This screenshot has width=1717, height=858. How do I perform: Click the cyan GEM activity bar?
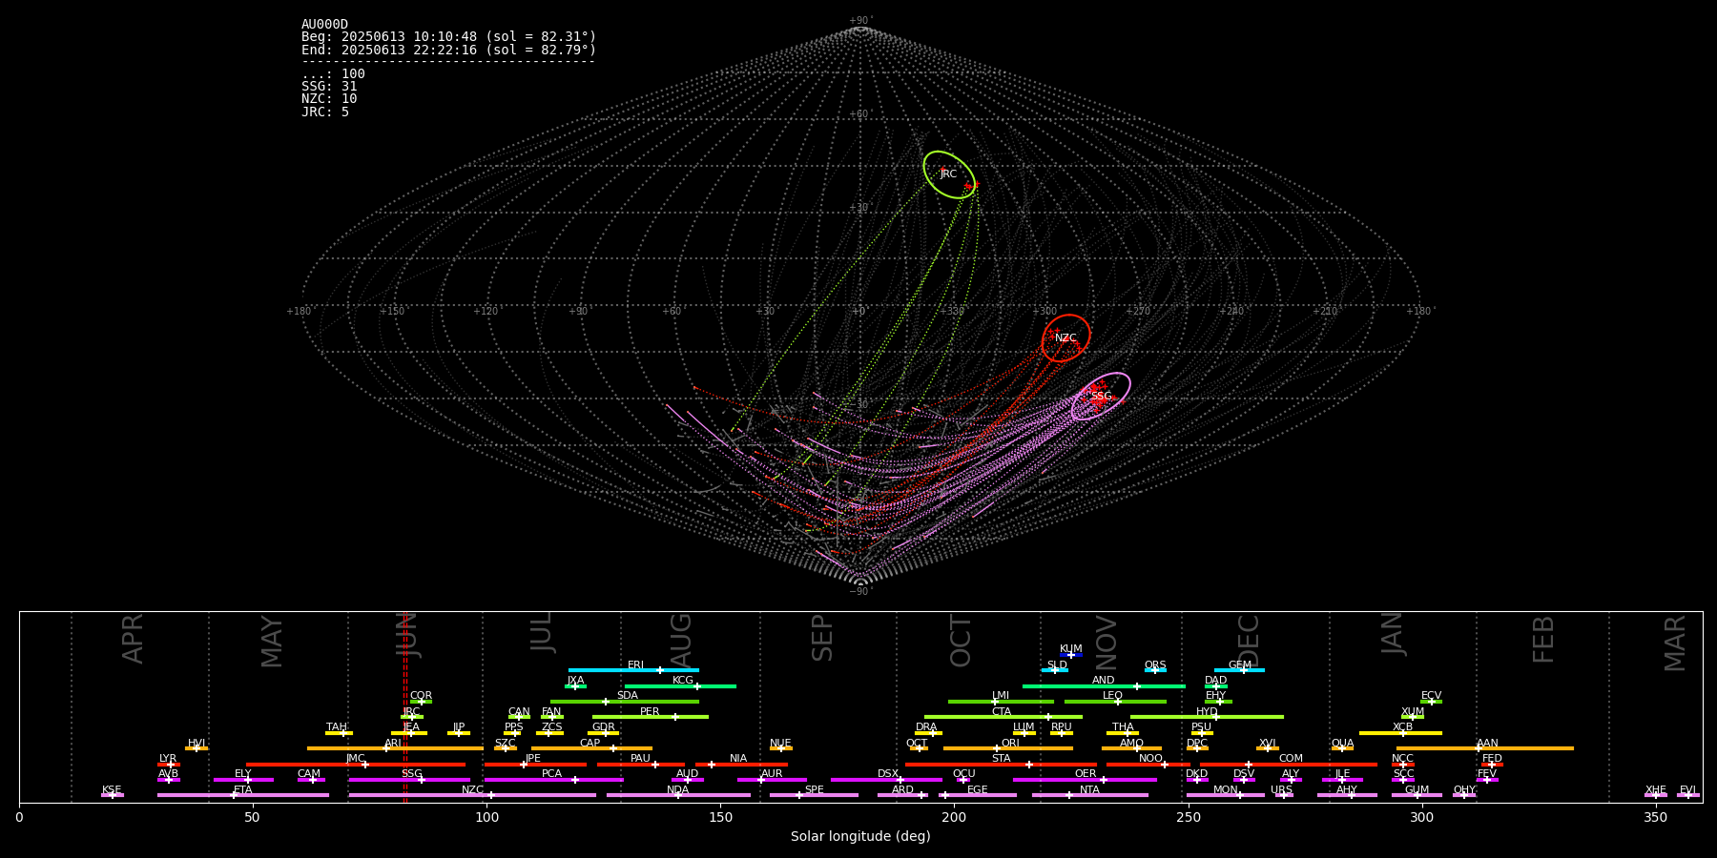click(1239, 670)
